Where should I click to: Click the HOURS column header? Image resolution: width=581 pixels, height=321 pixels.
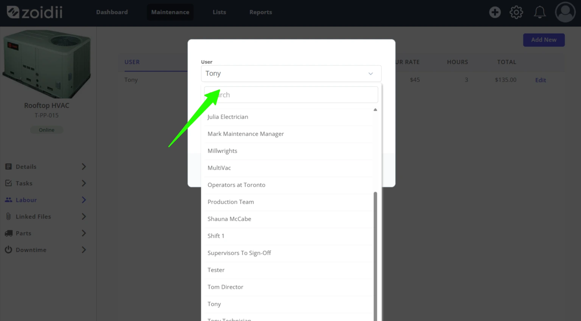click(457, 62)
